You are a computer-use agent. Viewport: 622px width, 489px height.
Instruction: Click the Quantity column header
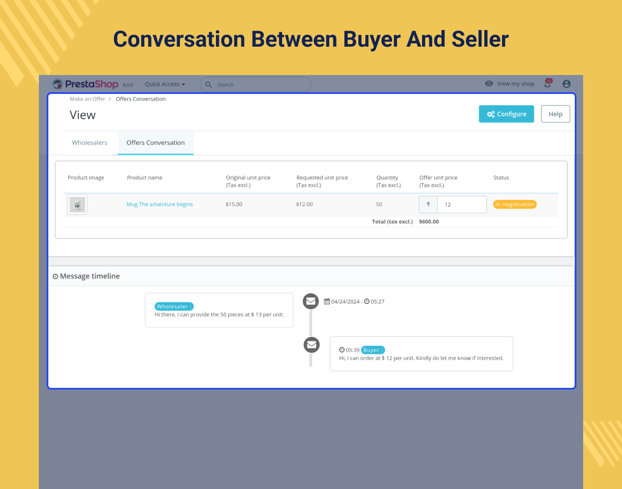tap(389, 181)
